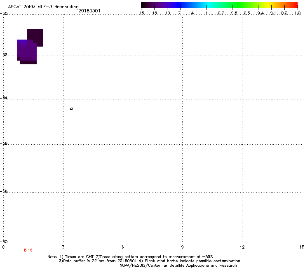Image resolution: width=305 pixels, height=268 pixels.
Task: Click the date label 20160501
Action: pyautogui.click(x=89, y=11)
